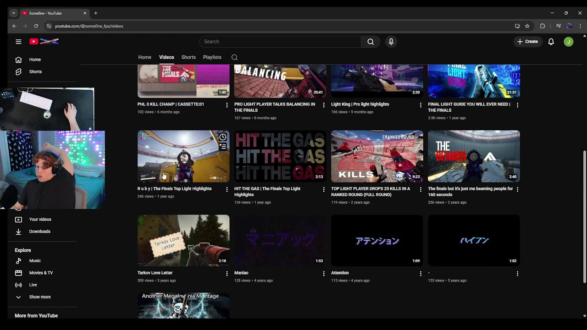The image size is (587, 330).
Task: Click the magnifier search button beside the search box
Action: coord(371,42)
